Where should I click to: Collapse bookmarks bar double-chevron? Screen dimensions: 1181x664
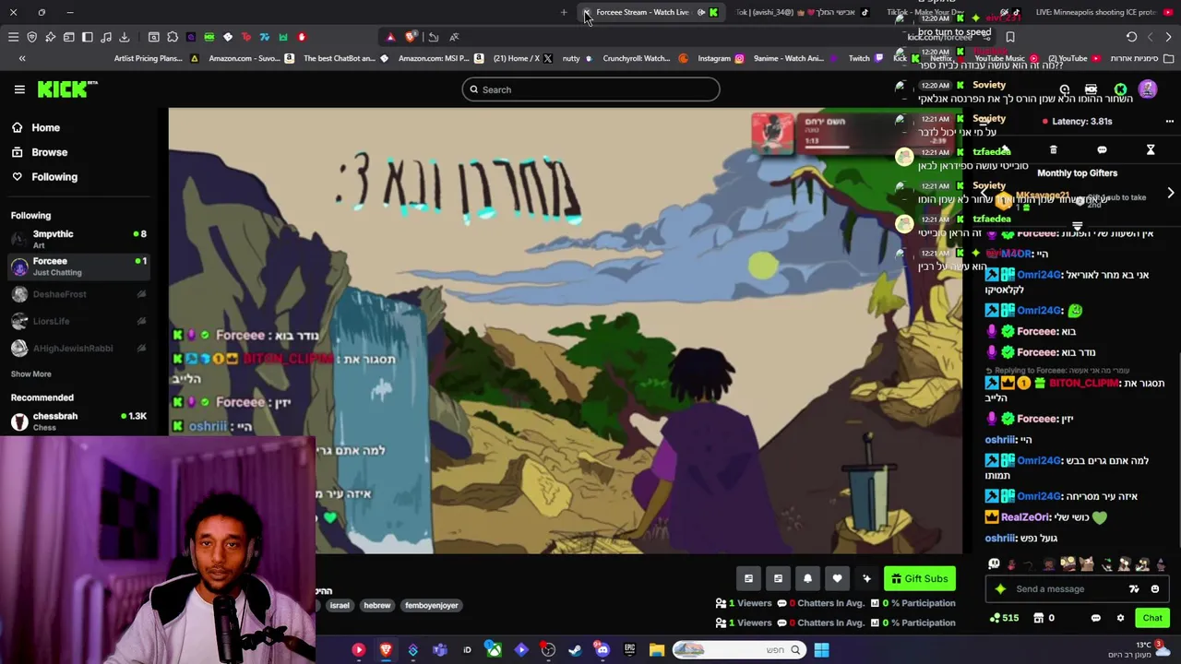tap(22, 58)
